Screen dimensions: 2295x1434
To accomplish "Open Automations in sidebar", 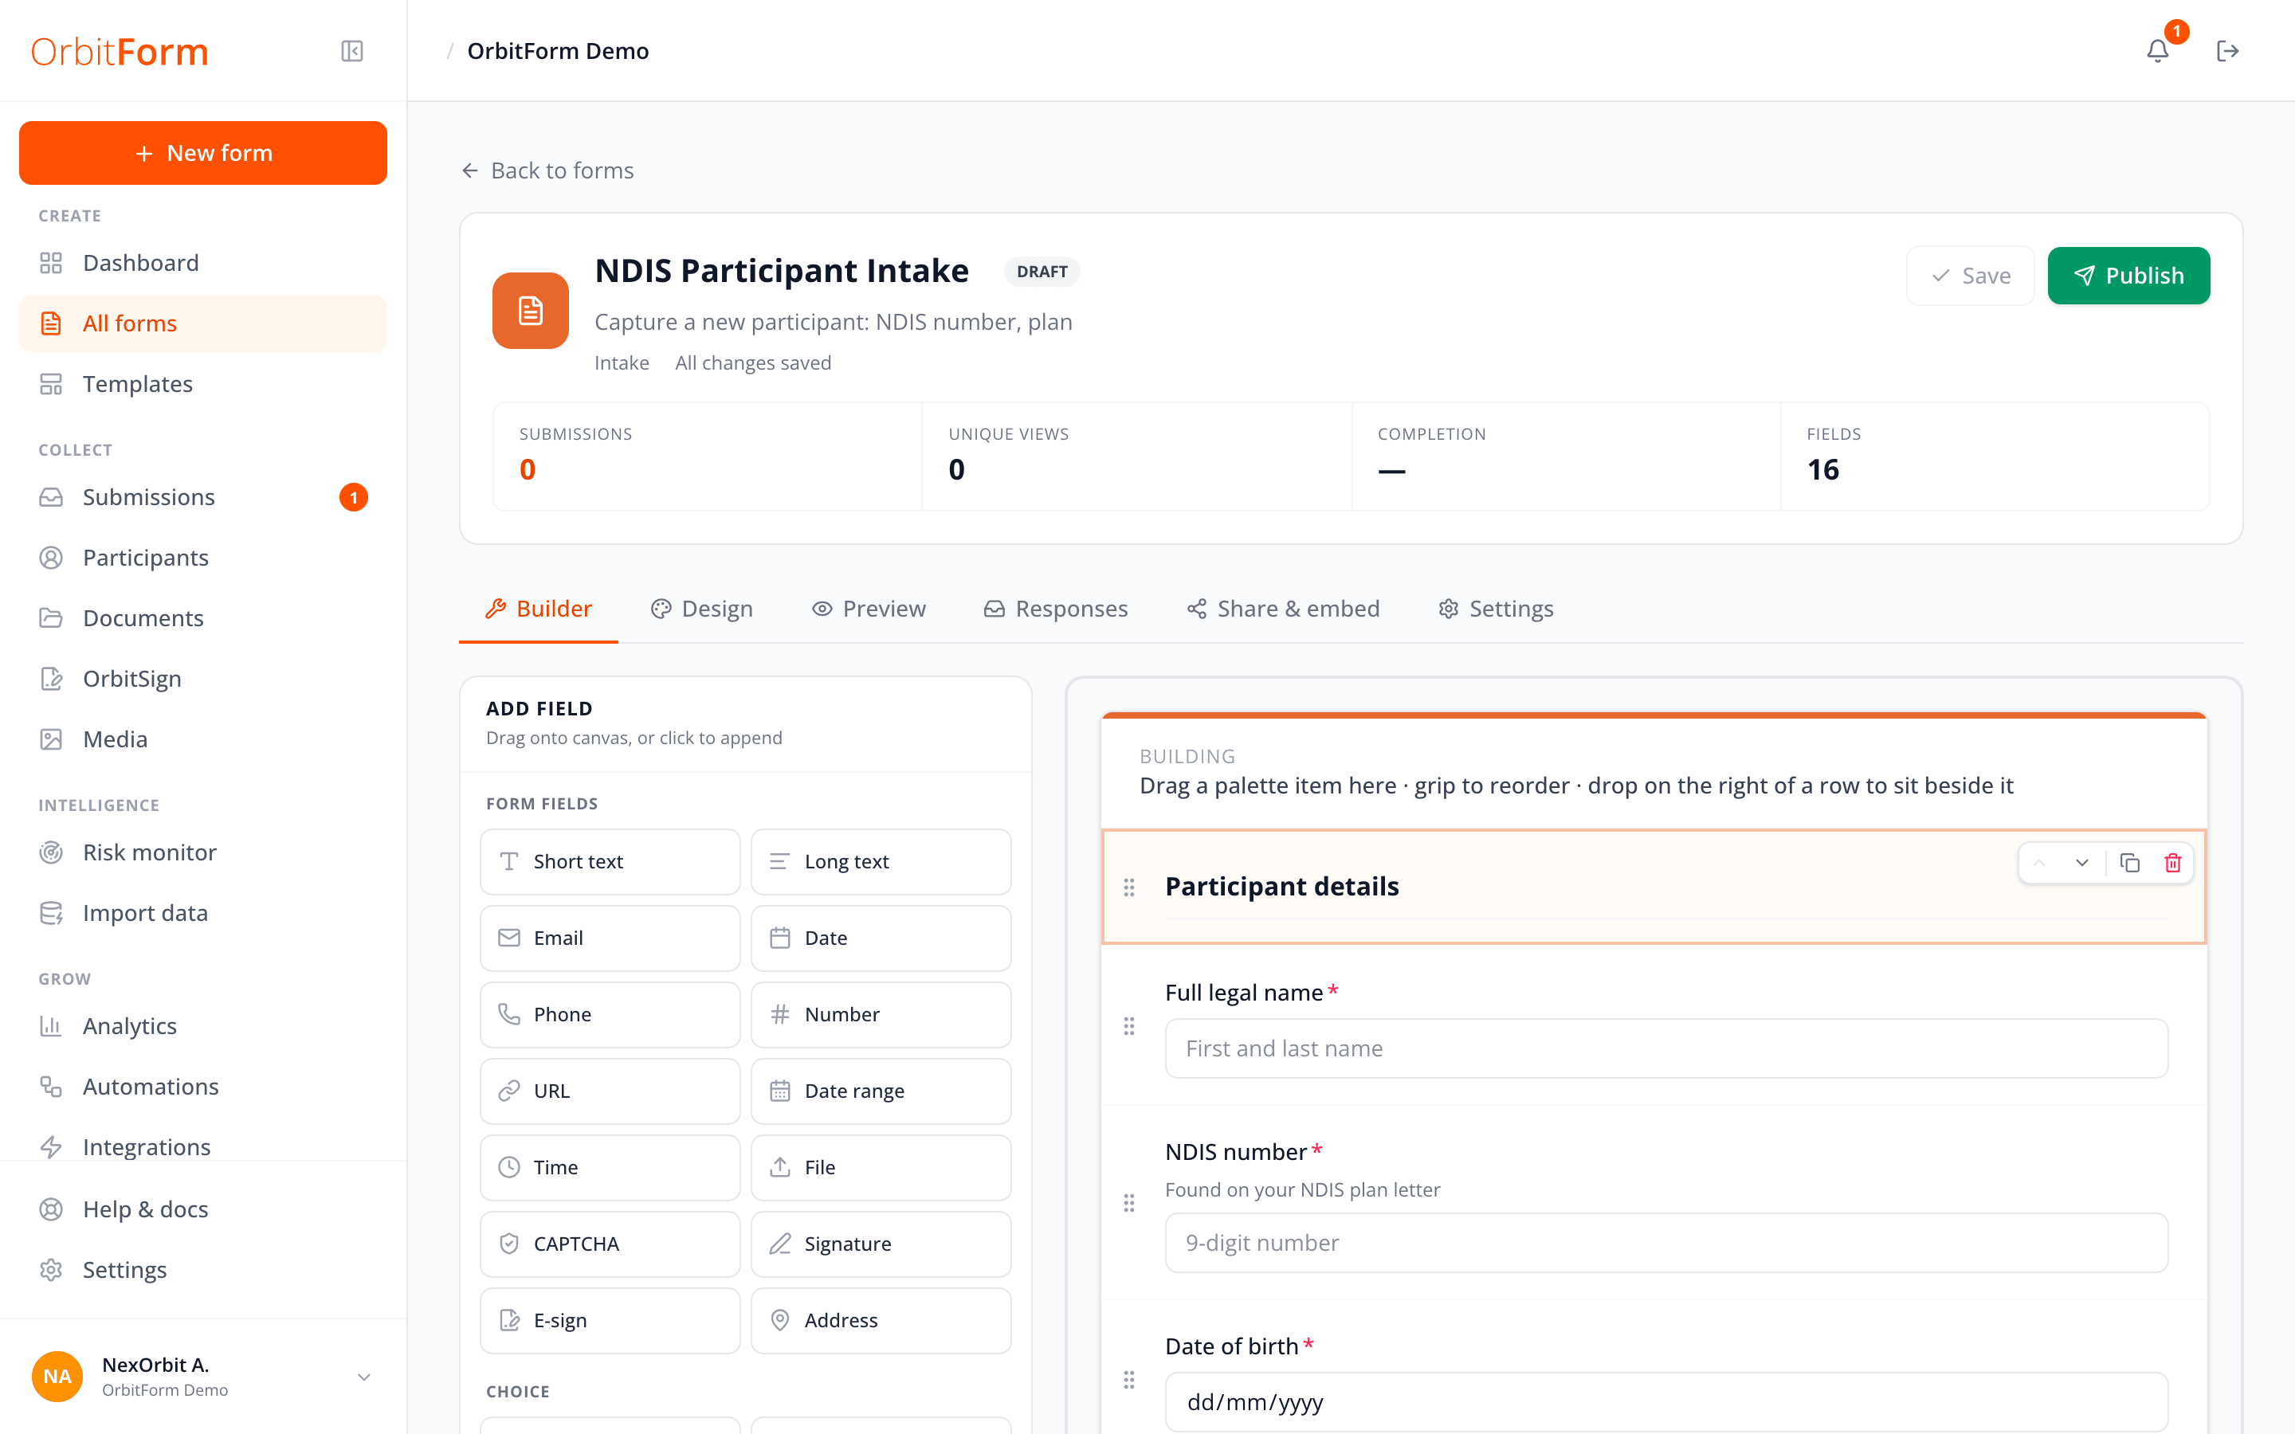I will pyautogui.click(x=203, y=1087).
